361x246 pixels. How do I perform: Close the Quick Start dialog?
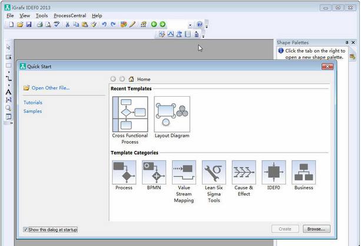pos(327,67)
